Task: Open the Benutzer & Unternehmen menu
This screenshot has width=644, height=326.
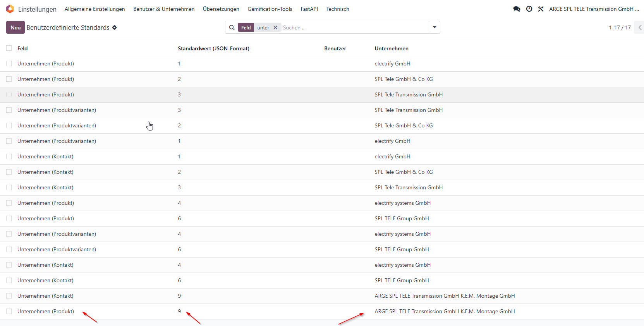Action: [164, 9]
